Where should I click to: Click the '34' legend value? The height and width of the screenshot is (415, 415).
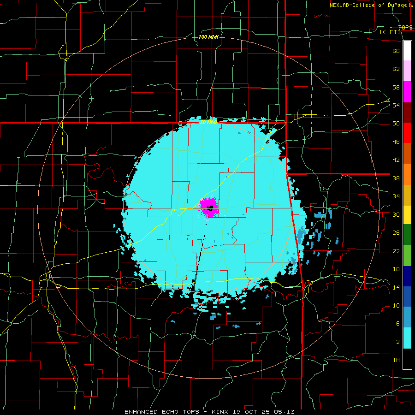tap(396, 196)
